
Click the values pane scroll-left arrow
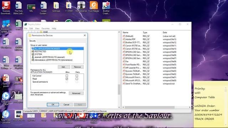click(123, 107)
